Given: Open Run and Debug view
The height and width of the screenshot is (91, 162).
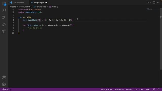Looking at the screenshot, I should click(x=4, y=25).
